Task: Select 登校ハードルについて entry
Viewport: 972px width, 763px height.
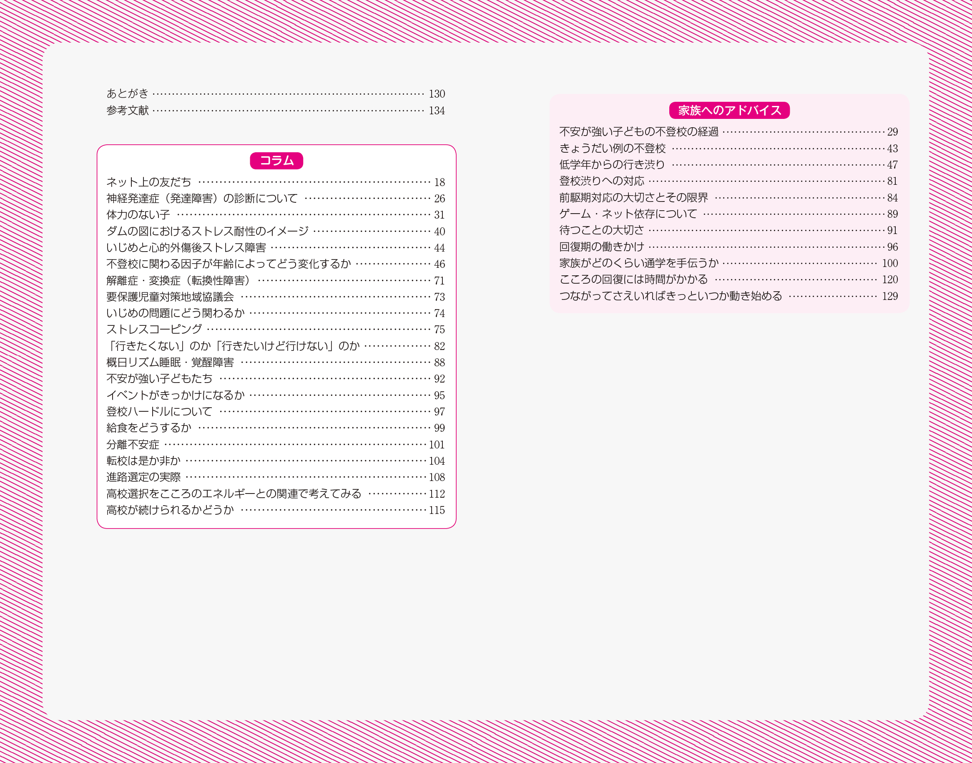Action: [276, 411]
